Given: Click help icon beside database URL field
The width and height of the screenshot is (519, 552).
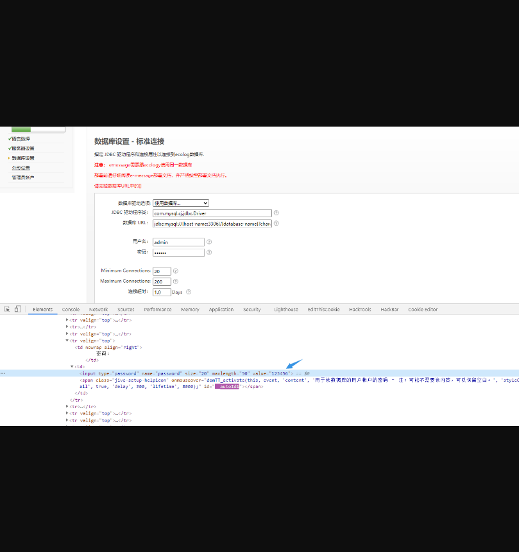Looking at the screenshot, I should (x=277, y=223).
